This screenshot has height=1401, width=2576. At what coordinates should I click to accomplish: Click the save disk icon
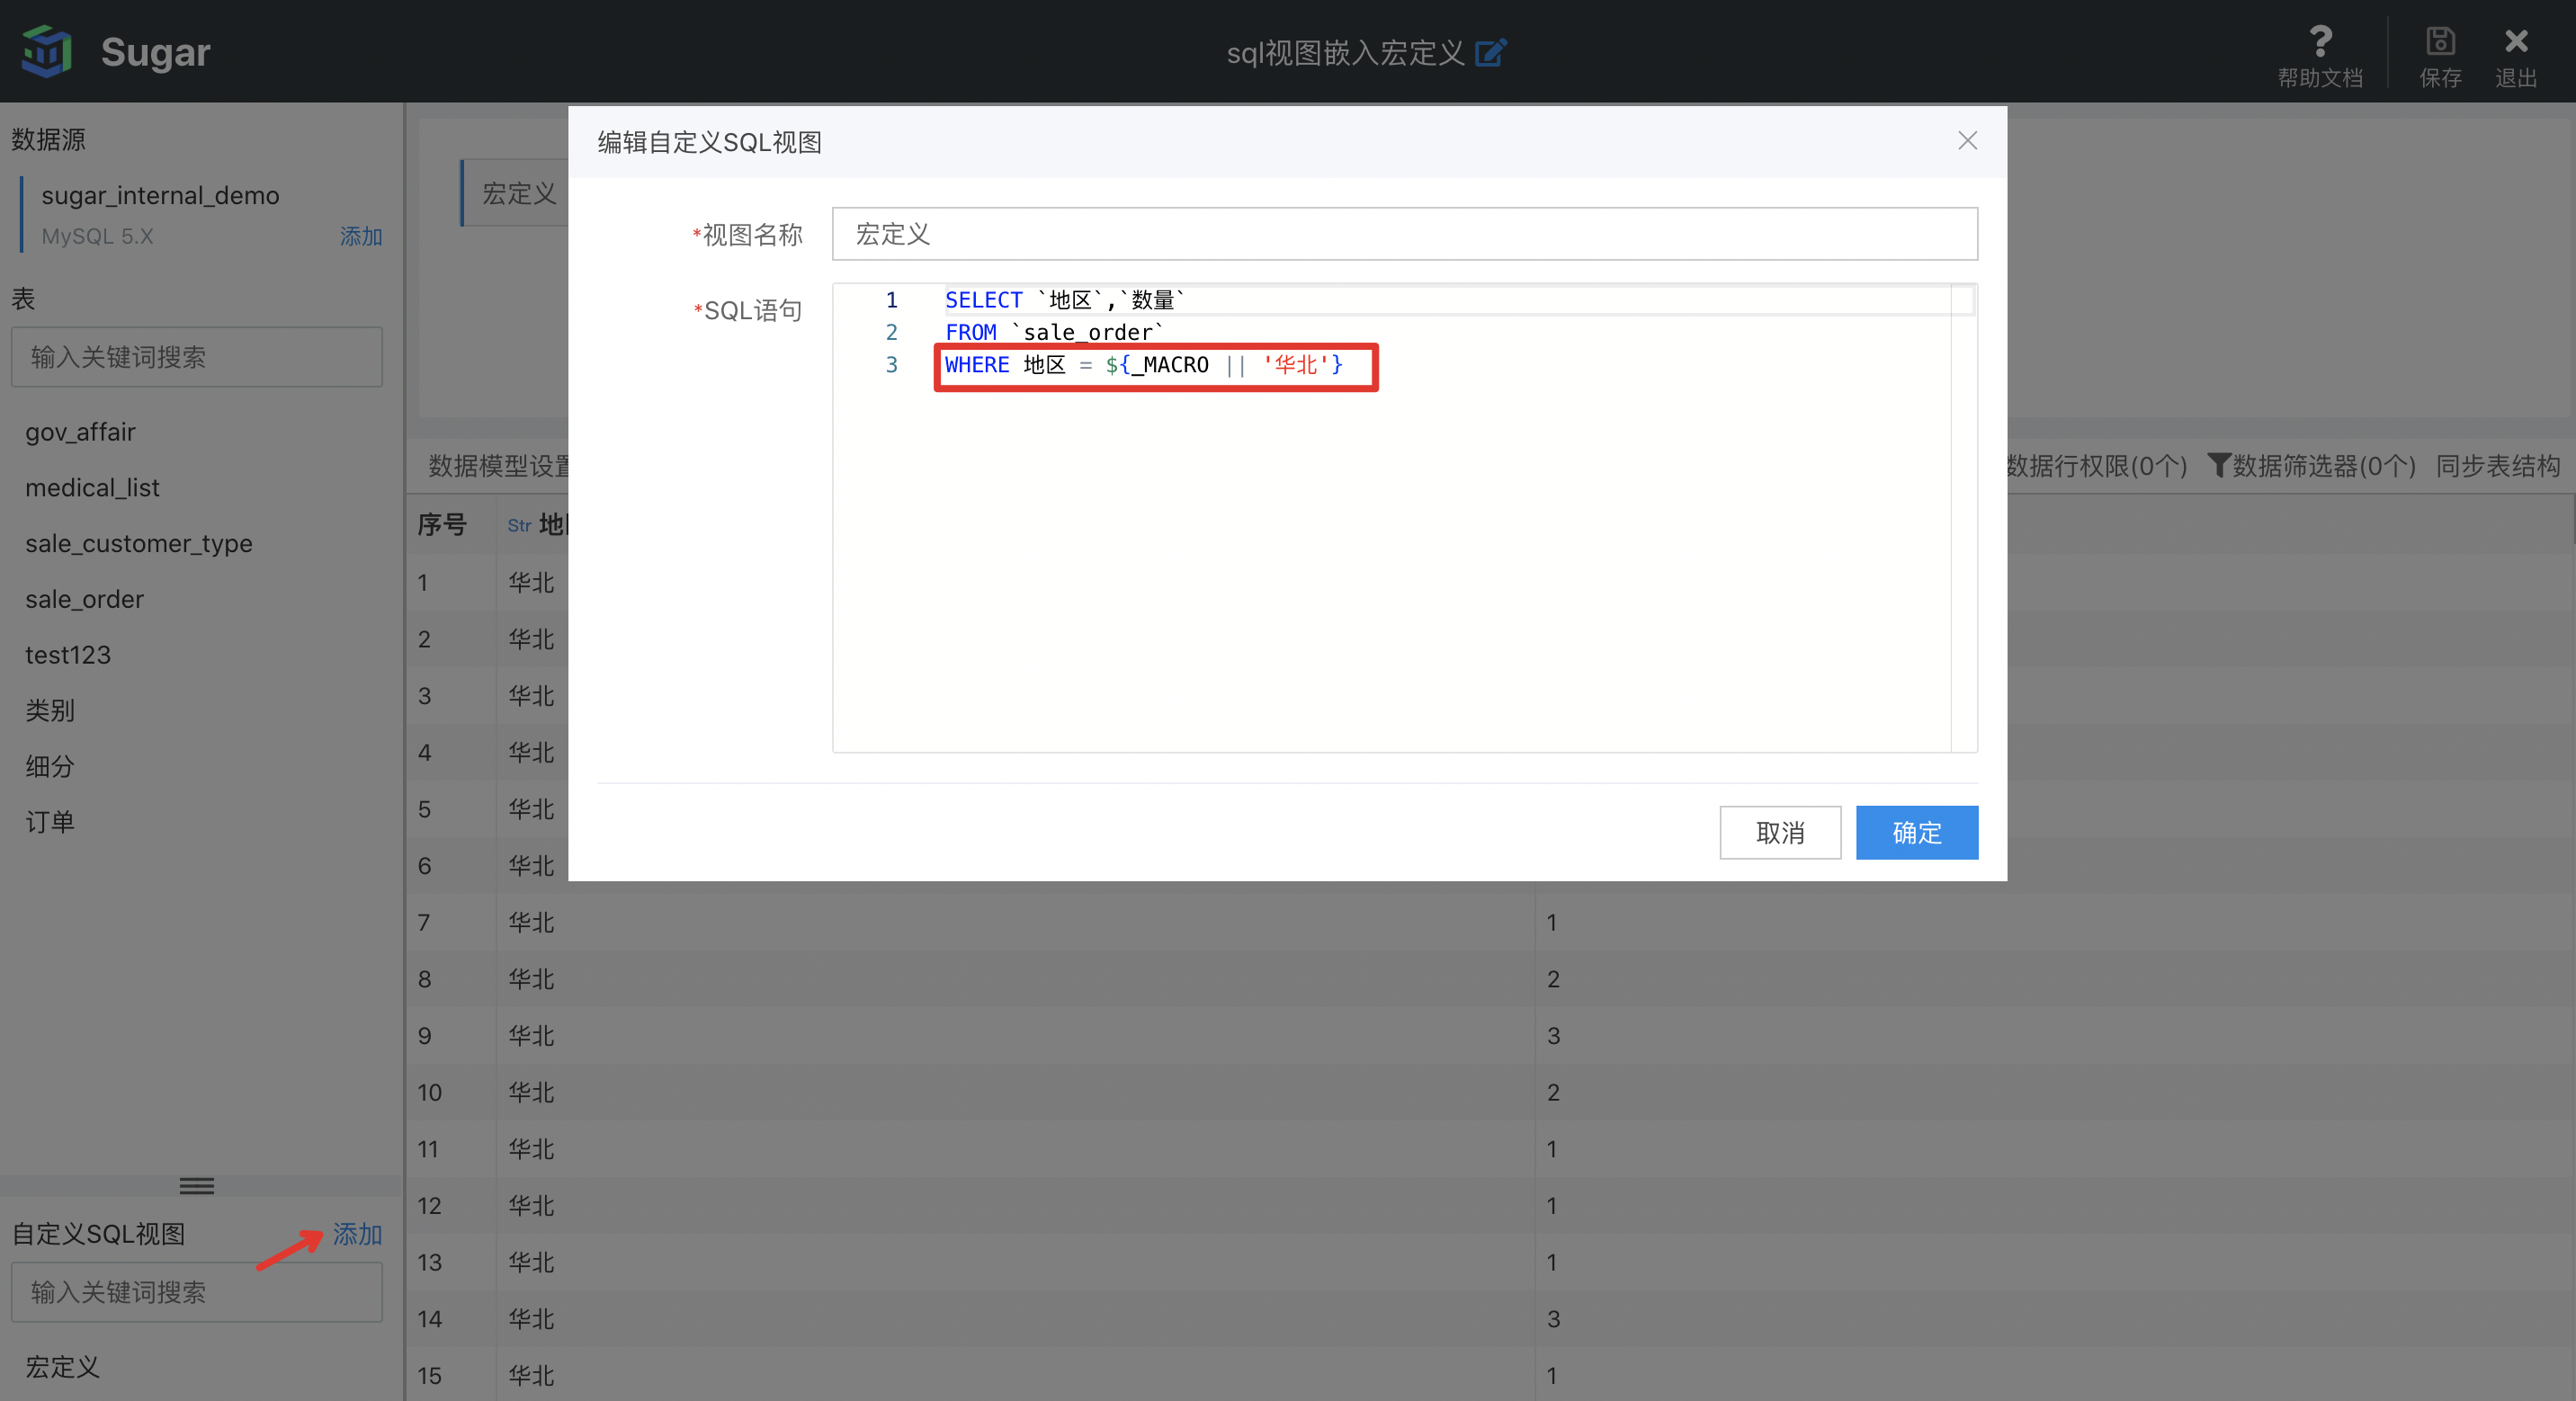2440,42
